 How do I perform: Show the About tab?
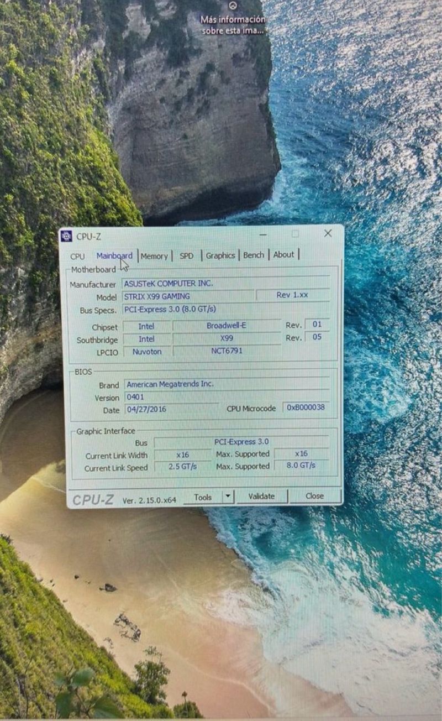click(283, 254)
